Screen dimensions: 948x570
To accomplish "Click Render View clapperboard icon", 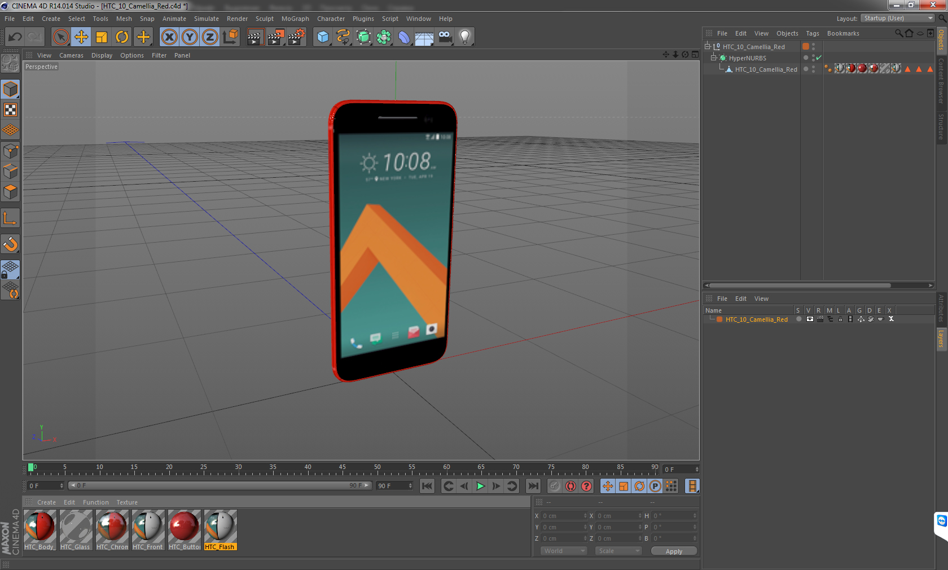I will (255, 37).
